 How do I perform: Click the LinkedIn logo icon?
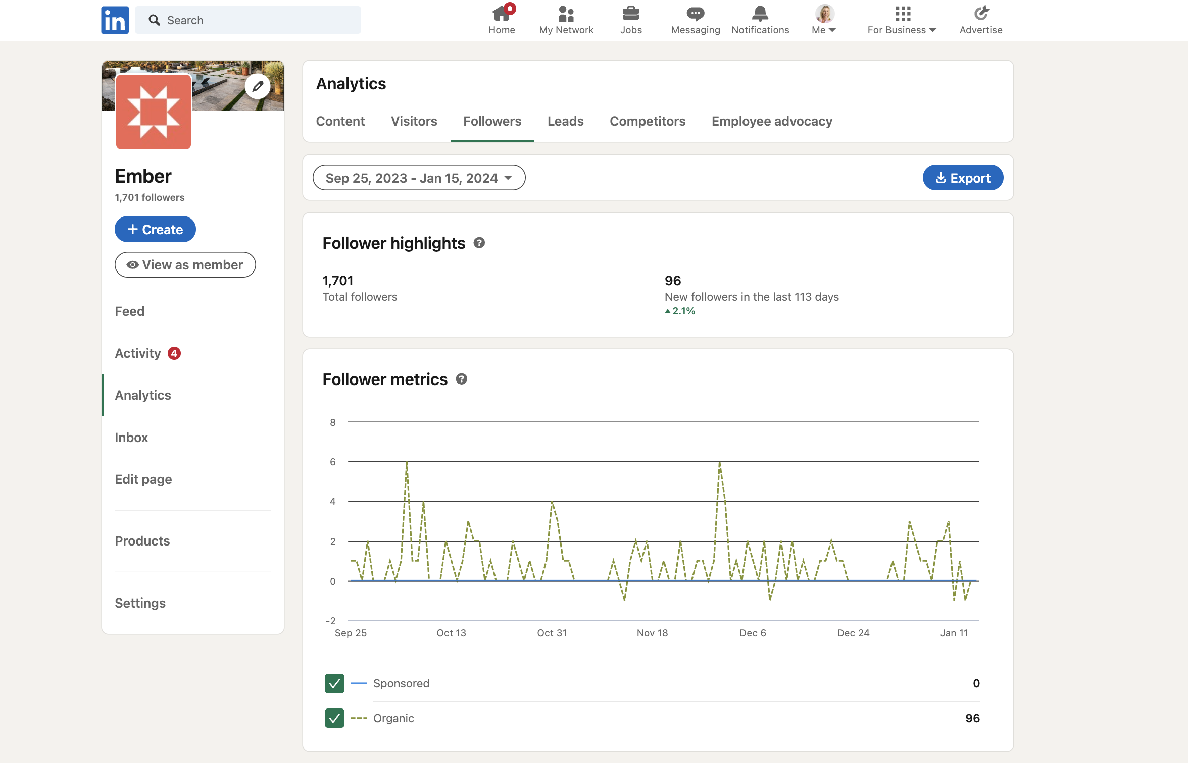[115, 20]
